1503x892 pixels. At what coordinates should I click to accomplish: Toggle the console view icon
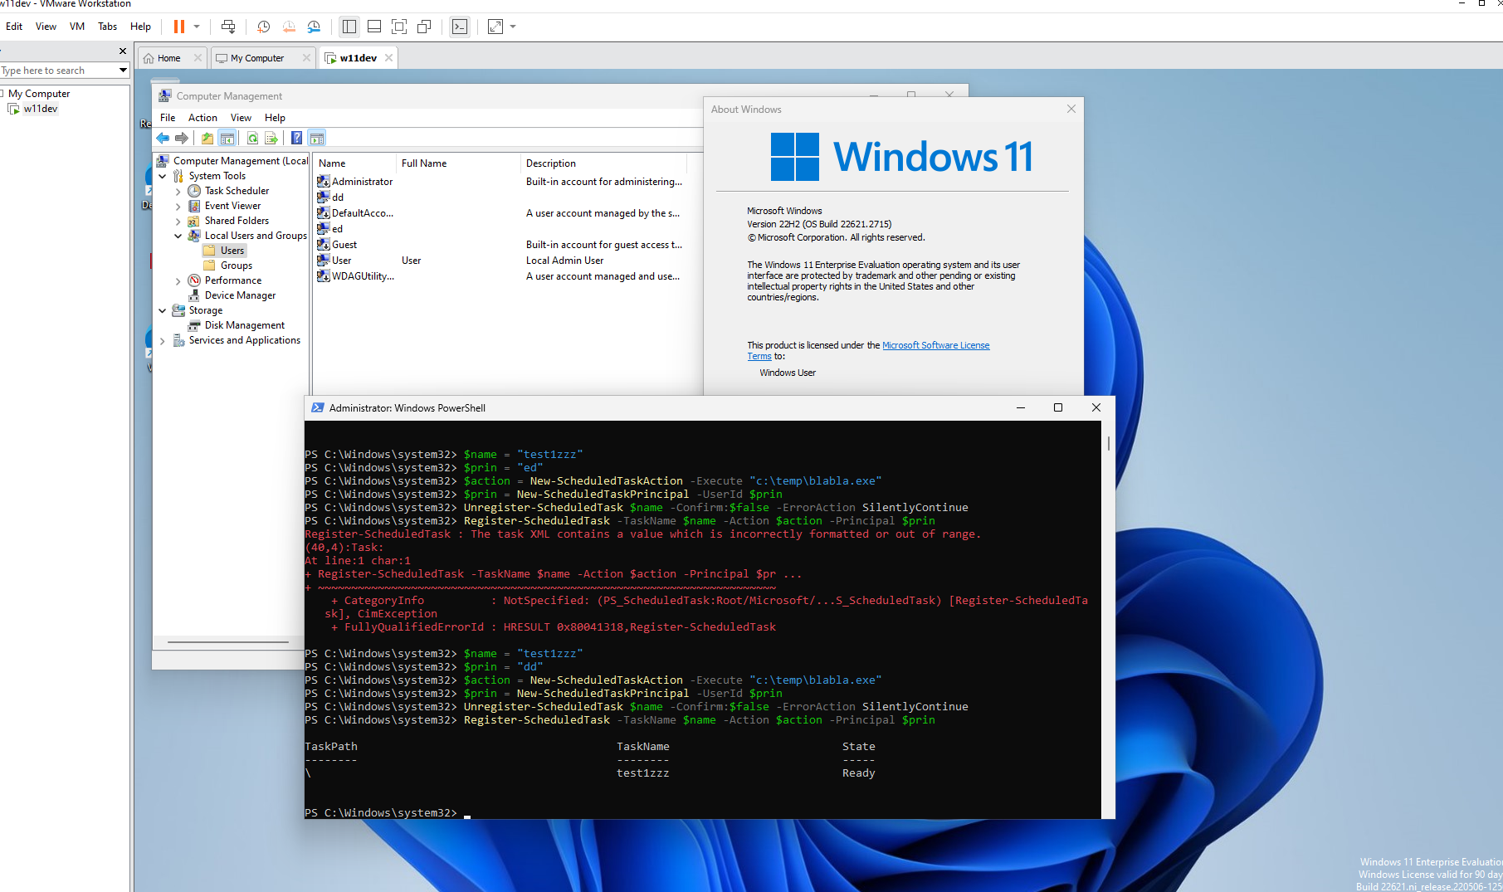tap(459, 27)
